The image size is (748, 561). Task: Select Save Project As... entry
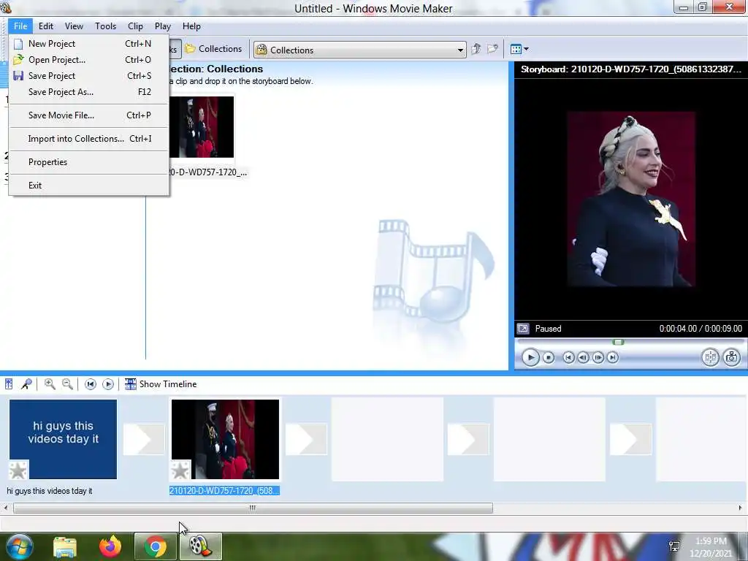(x=88, y=92)
